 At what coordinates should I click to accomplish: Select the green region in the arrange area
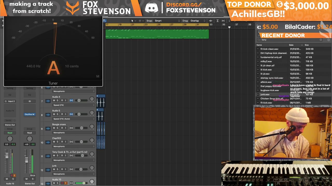pyautogui.click(x=157, y=34)
